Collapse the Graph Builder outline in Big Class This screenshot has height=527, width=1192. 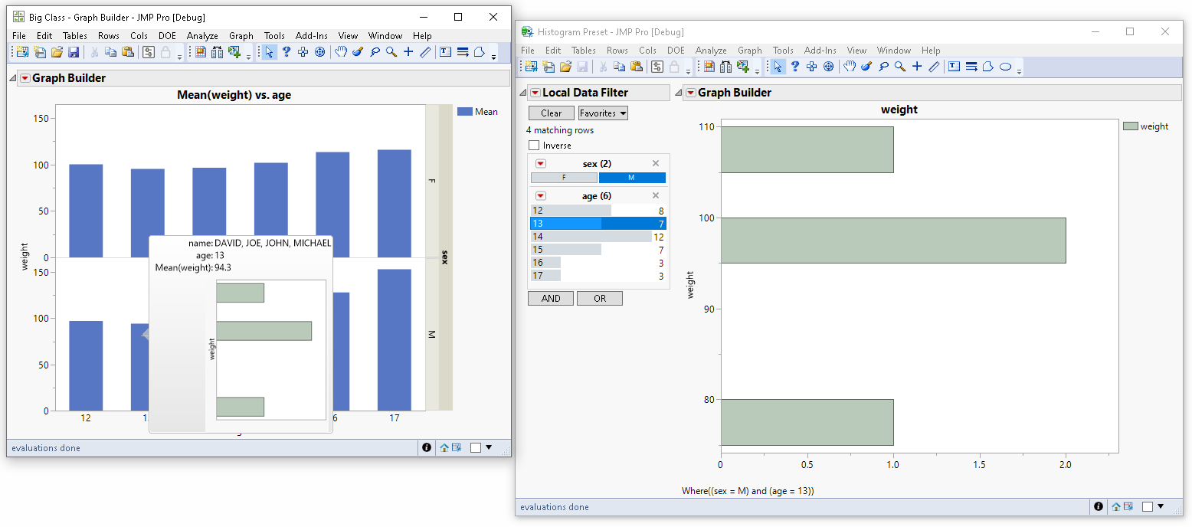point(13,78)
